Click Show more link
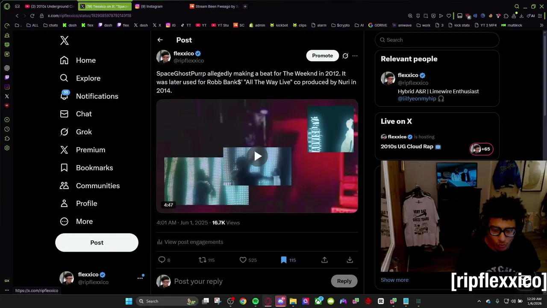The width and height of the screenshot is (547, 308). [394, 280]
